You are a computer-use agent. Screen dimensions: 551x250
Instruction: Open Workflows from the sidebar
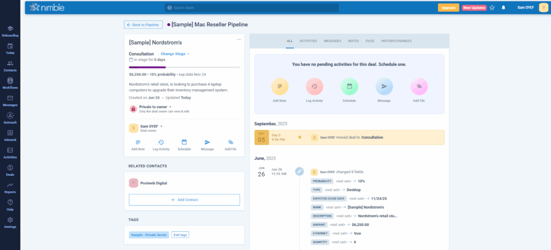click(10, 83)
